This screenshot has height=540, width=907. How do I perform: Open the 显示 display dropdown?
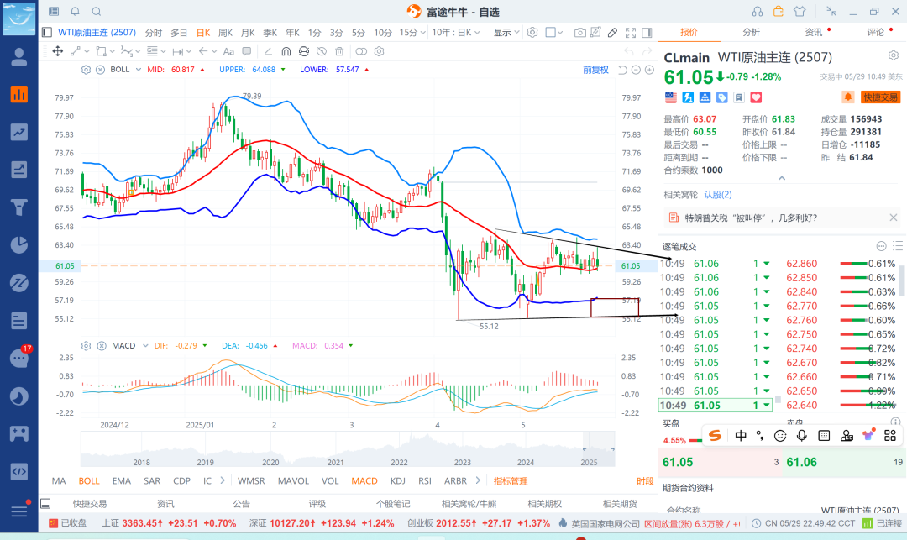(506, 33)
